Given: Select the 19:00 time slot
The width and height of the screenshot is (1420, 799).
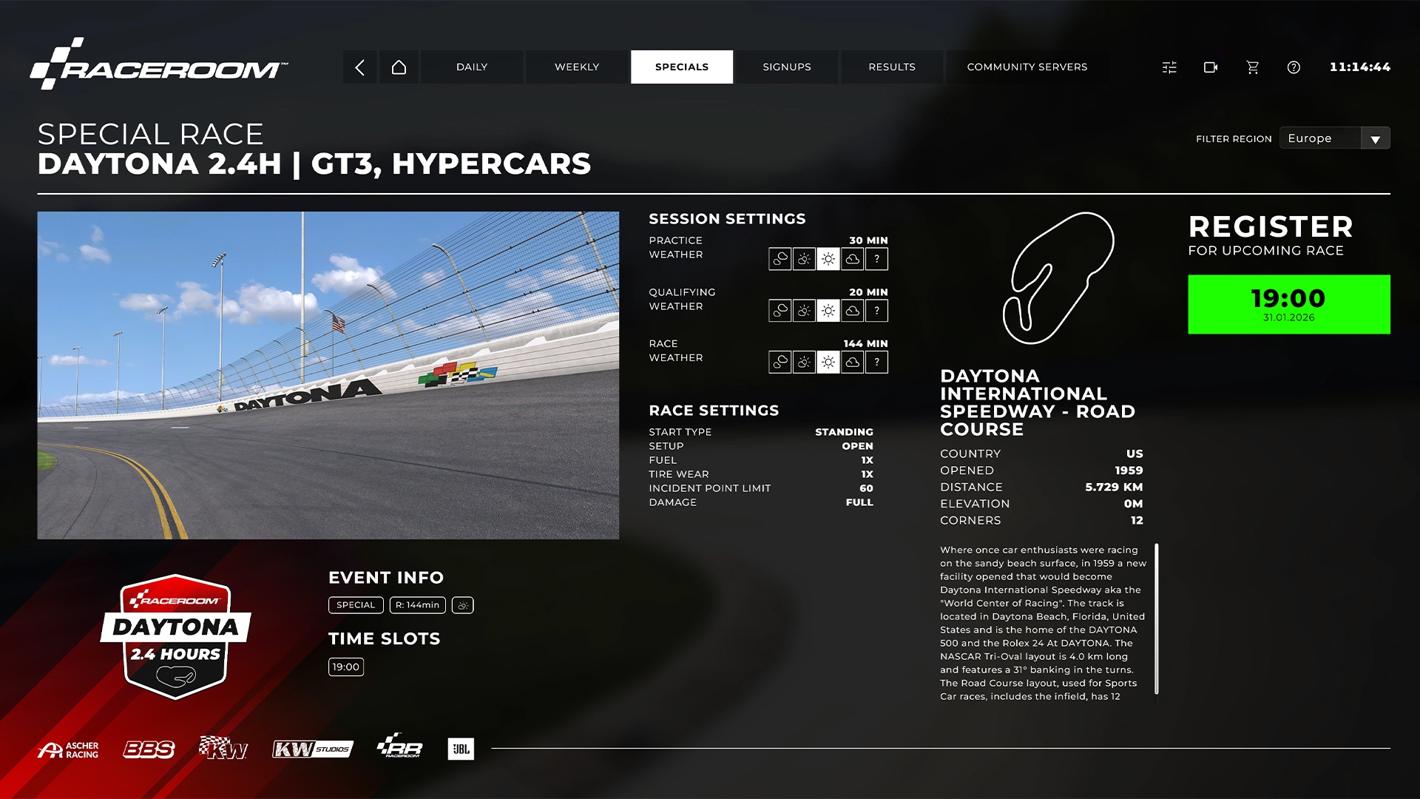Looking at the screenshot, I should pos(346,667).
